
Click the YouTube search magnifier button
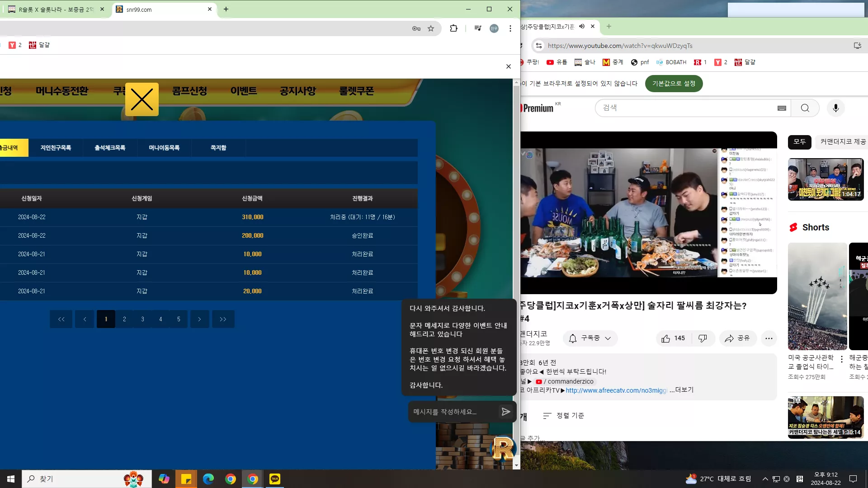(x=805, y=108)
